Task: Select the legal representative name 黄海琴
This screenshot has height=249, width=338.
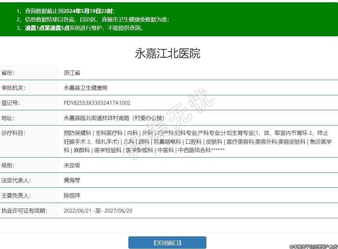Action: [72, 180]
